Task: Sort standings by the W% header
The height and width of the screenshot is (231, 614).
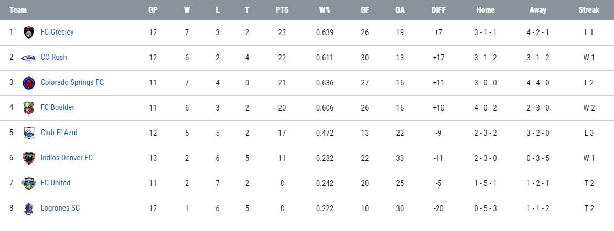Action: (325, 10)
